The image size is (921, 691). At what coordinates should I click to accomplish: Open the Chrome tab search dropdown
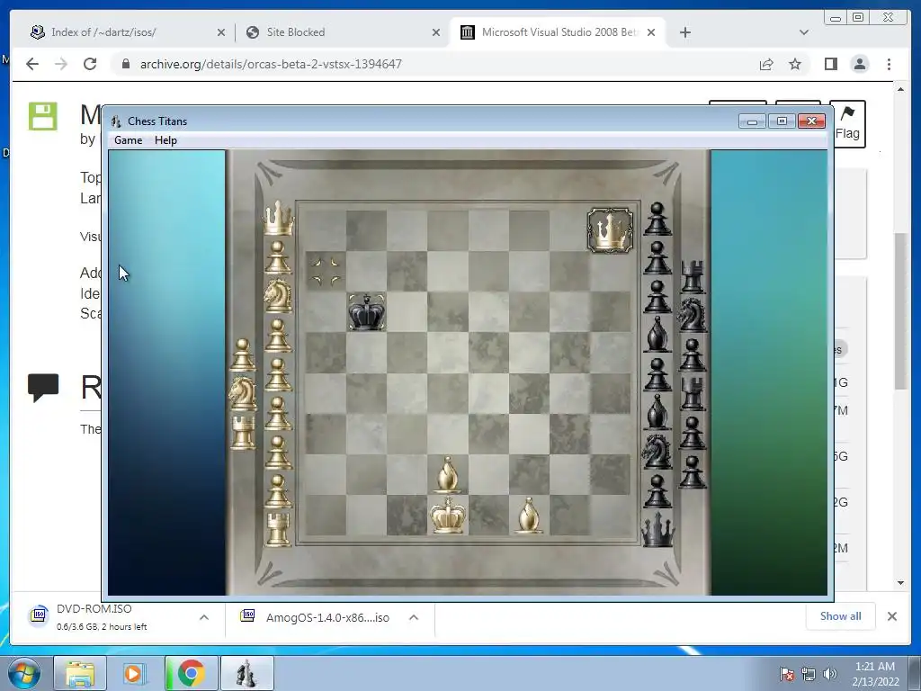click(804, 32)
